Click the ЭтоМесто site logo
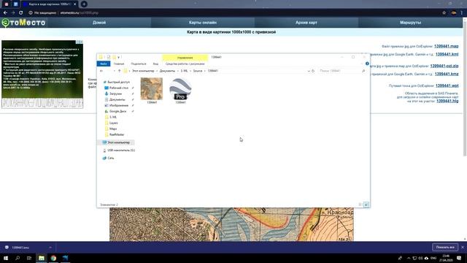This screenshot has width=467, height=263. click(x=23, y=23)
